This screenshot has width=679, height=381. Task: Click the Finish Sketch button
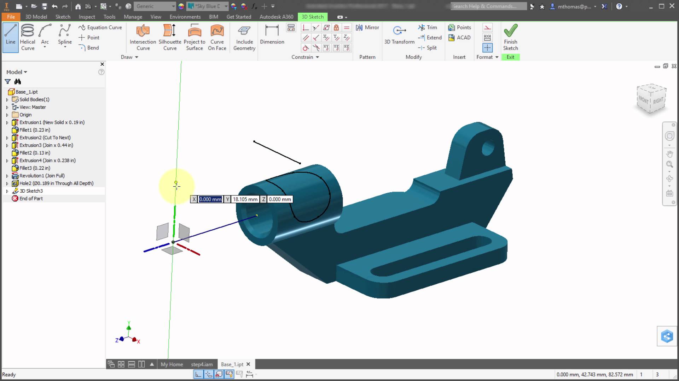(x=510, y=36)
